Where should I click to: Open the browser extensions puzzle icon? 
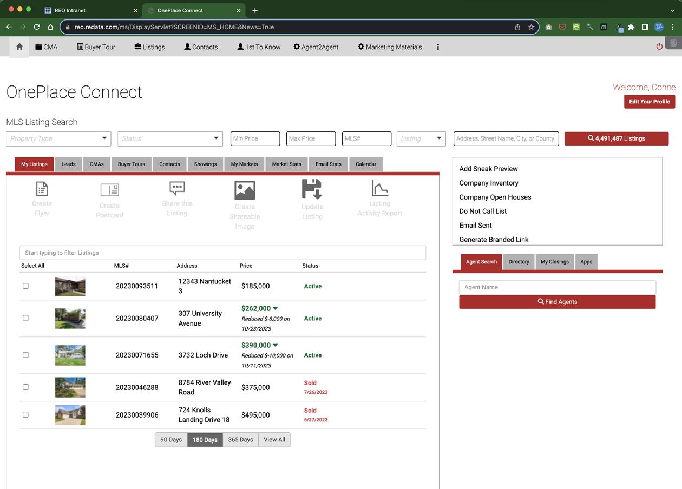pyautogui.click(x=631, y=27)
